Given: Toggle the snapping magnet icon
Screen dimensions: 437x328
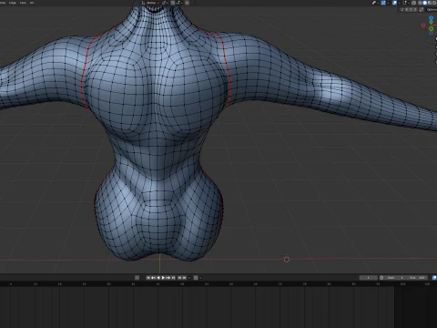Looking at the screenshot, I should [x=172, y=3].
